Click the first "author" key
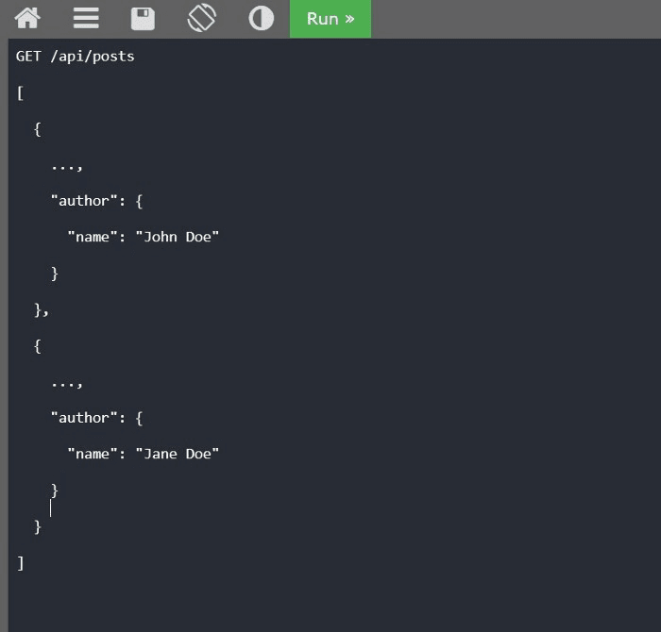 (85, 201)
